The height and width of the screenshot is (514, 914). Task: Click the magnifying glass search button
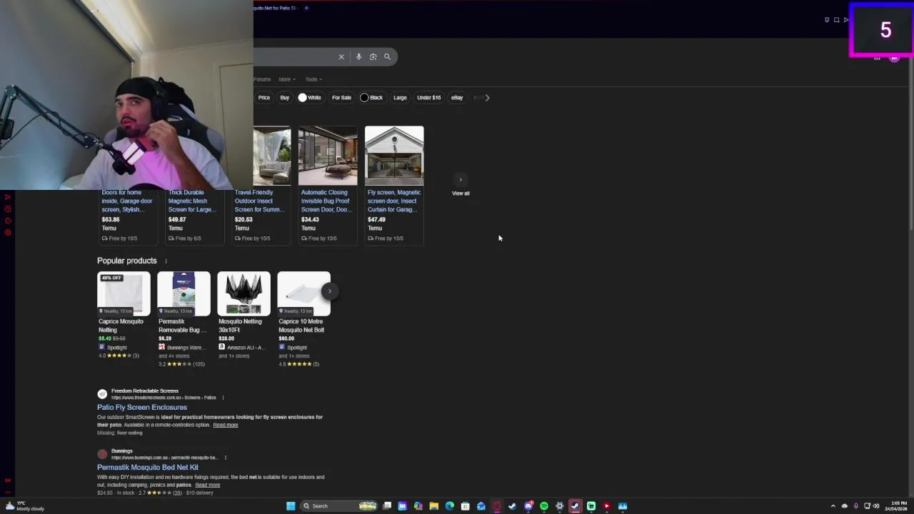click(x=387, y=56)
